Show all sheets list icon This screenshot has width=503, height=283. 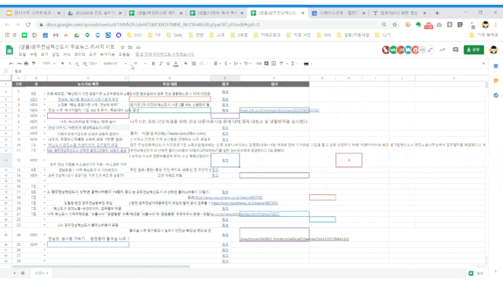[x=23, y=273]
